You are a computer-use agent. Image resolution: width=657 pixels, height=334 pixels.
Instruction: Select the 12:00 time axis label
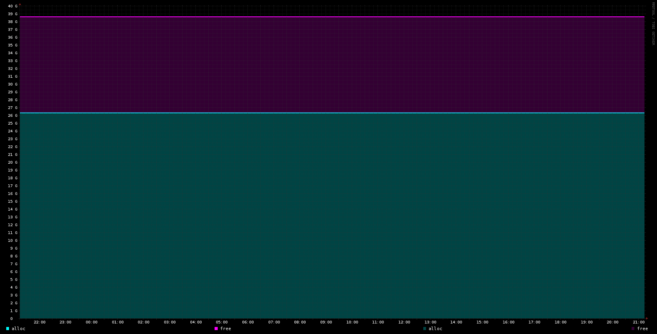(404, 322)
